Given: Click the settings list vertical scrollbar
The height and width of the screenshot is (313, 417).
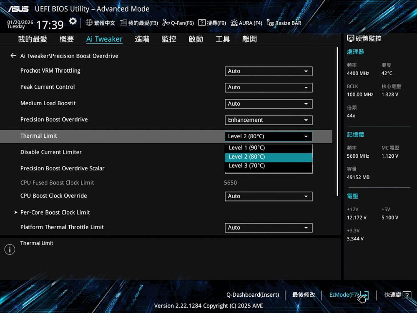Looking at the screenshot, I should pos(337,121).
